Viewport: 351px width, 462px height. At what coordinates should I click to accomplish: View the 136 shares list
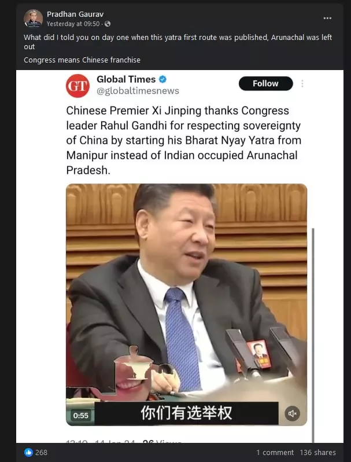click(318, 452)
